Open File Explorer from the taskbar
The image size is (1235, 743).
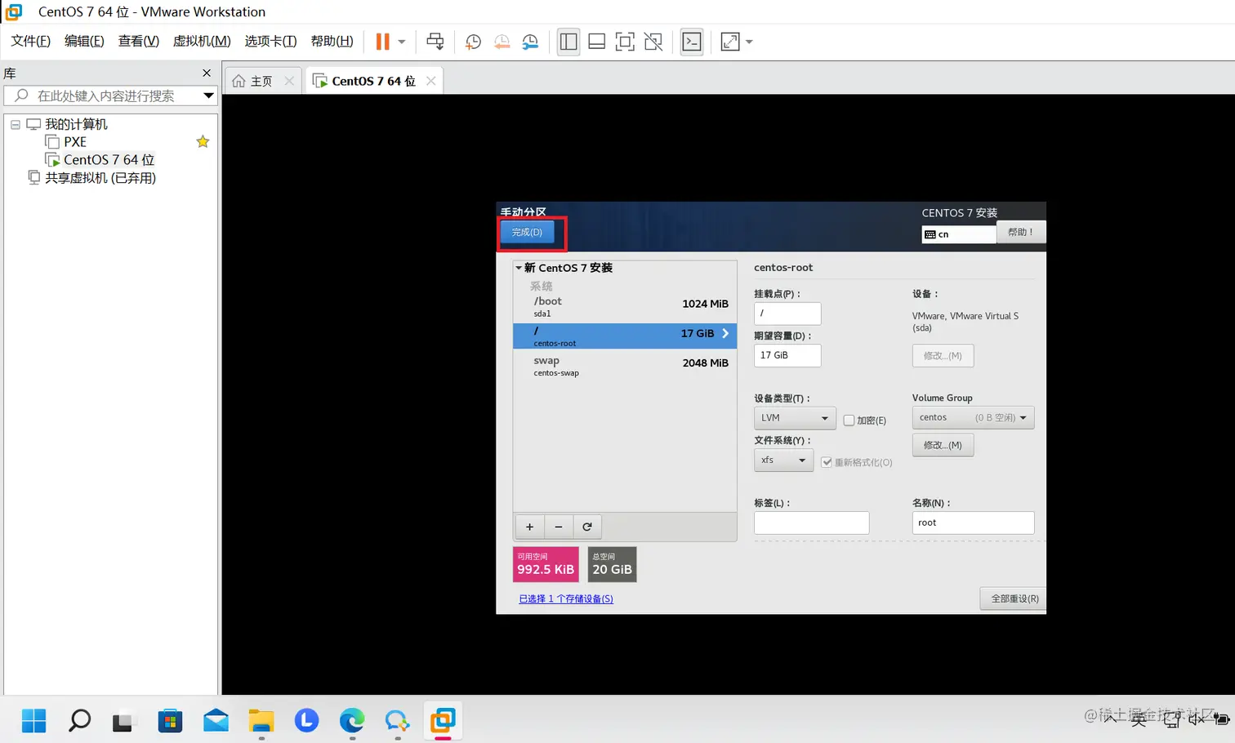coord(261,720)
